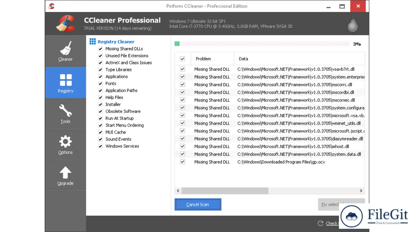Click the Cancel Scan button
Viewport: 414px width, 232px height.
tap(198, 204)
